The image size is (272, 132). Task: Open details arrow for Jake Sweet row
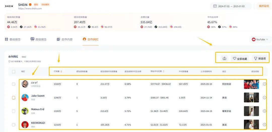(x=264, y=97)
